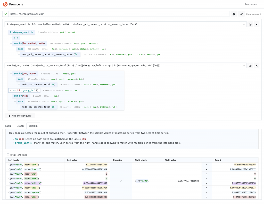Open settings with the gear icon

pyautogui.click(x=234, y=14)
